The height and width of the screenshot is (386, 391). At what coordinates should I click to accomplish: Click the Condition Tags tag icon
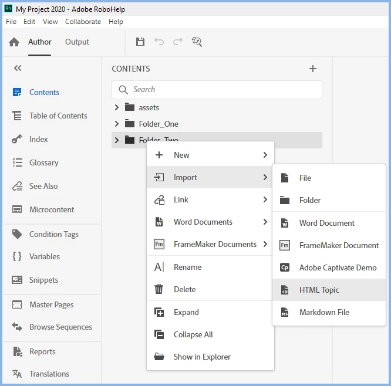17,234
